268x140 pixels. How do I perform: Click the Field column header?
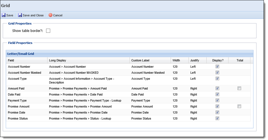click(x=27, y=60)
